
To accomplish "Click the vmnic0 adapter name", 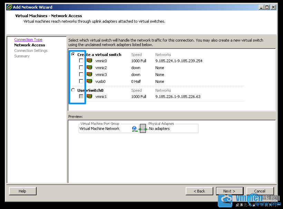I will [x=101, y=61].
